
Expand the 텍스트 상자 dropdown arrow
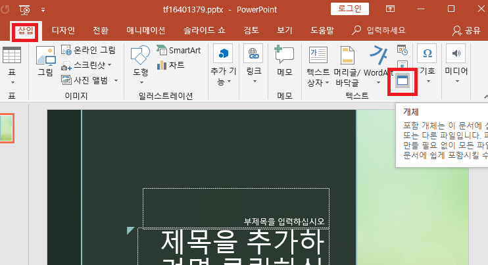[327, 83]
